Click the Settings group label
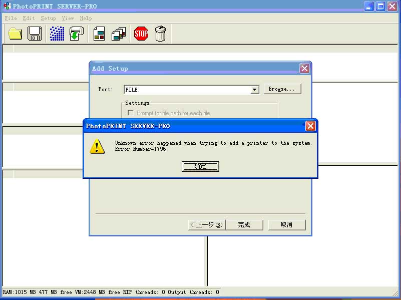Viewport: 401px width, 300px height. (x=137, y=103)
